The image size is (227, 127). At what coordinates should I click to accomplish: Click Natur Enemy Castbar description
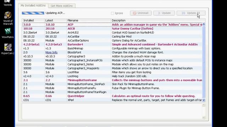[x=132, y=29]
